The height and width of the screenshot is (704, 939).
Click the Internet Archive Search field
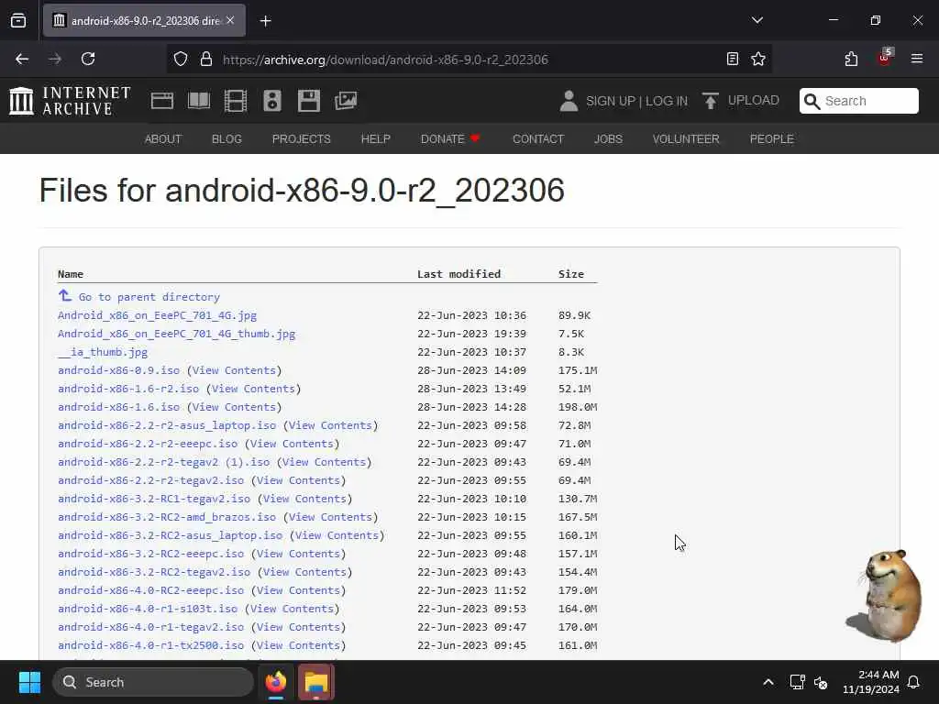point(858,101)
